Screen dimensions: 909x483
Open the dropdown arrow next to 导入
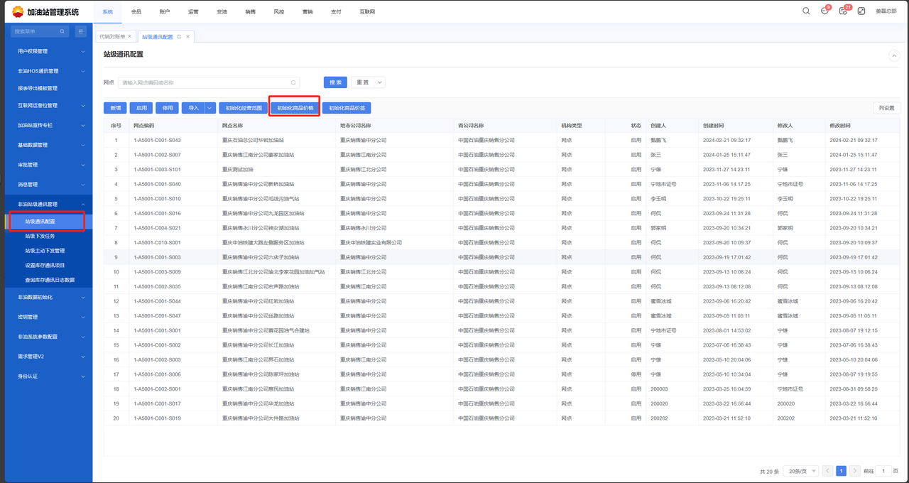(x=209, y=109)
